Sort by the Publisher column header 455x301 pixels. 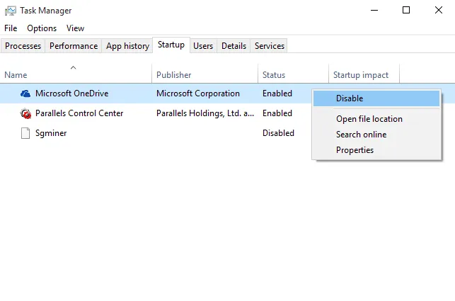(205, 75)
